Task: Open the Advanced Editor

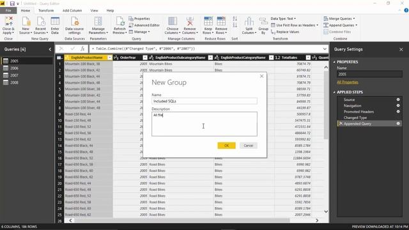Action: [144, 25]
